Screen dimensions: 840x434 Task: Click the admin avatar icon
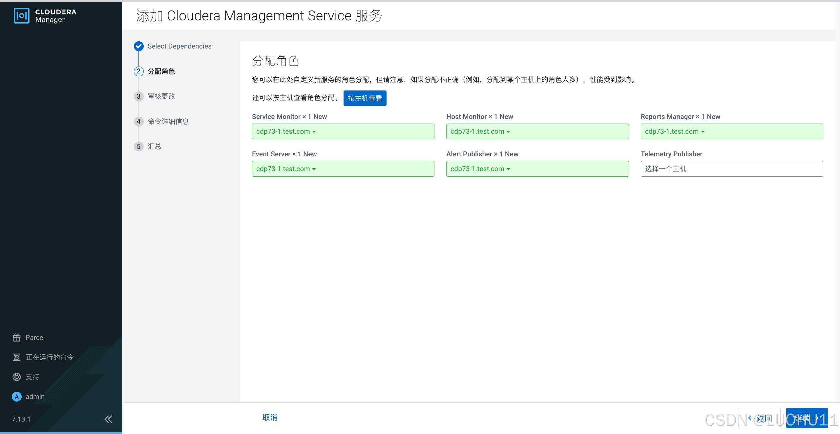click(x=17, y=397)
